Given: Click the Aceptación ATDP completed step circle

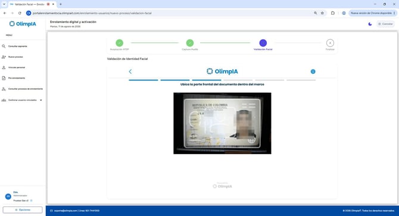Looking at the screenshot, I should pyautogui.click(x=119, y=43).
